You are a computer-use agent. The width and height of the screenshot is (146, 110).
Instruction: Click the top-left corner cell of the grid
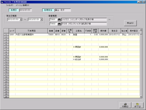coord(6,31)
